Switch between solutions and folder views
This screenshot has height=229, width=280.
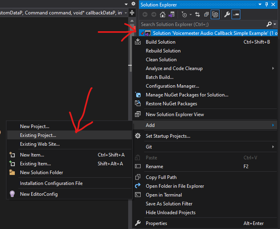coord(171,14)
